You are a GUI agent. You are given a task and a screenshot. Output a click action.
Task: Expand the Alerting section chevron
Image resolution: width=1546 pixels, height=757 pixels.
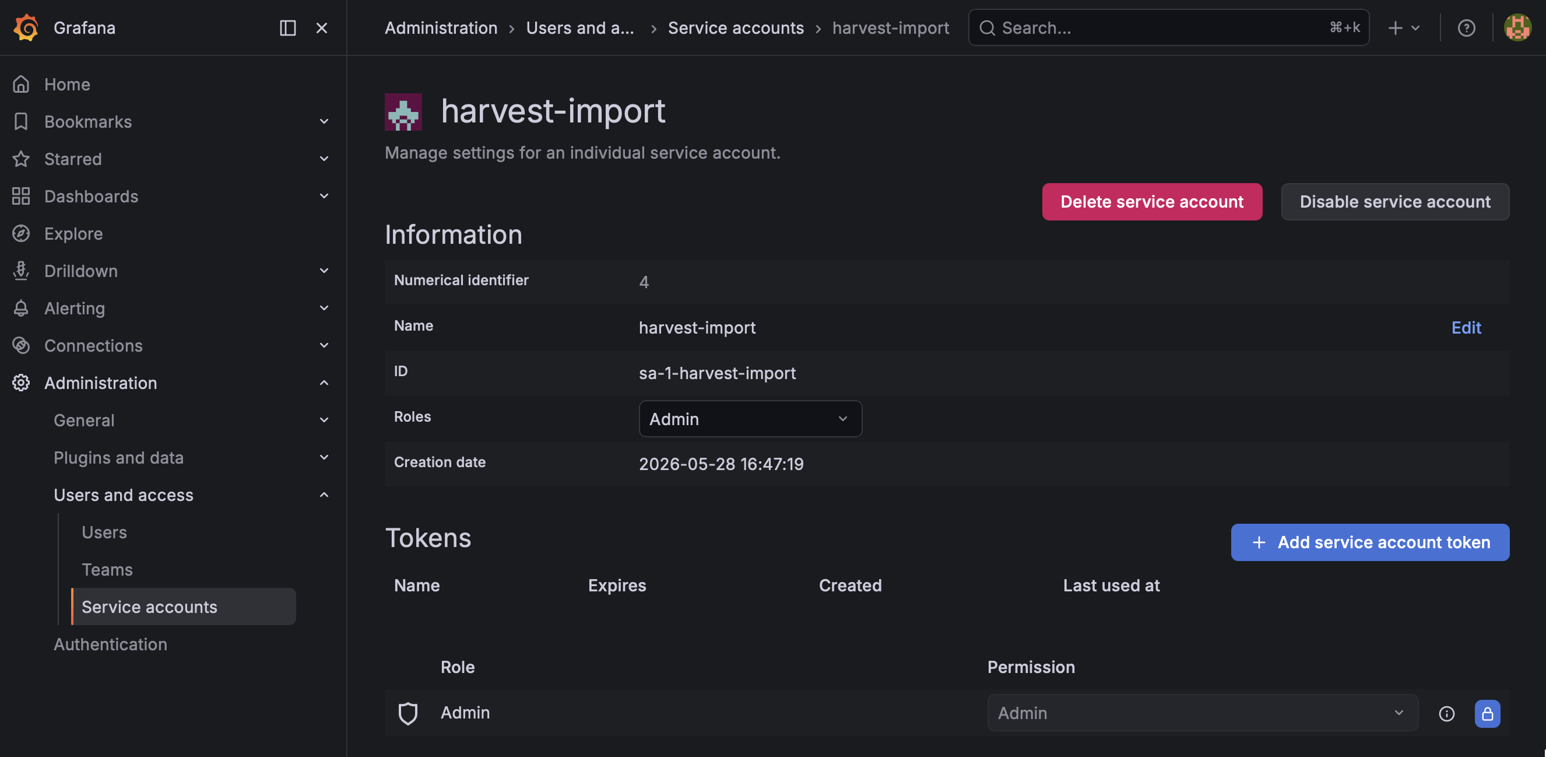324,308
